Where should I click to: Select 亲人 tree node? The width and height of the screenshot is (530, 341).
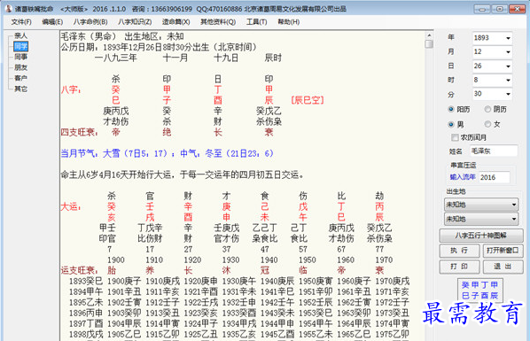(x=20, y=35)
